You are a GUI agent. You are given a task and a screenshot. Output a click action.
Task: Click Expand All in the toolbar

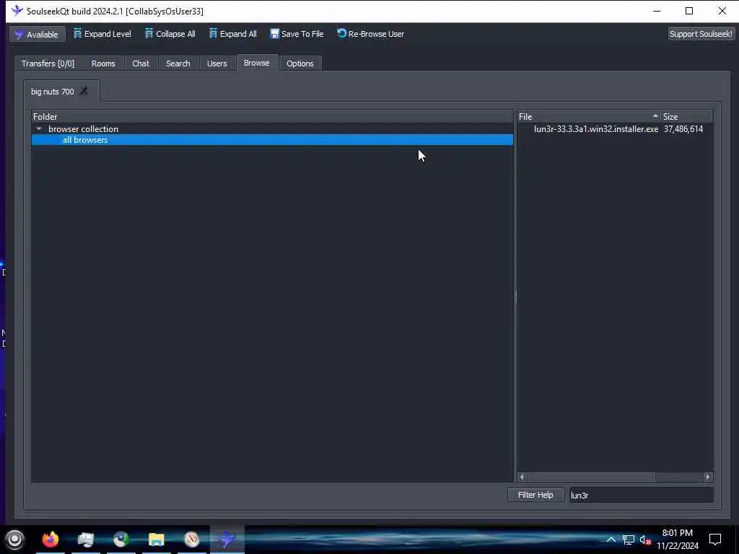coord(233,34)
